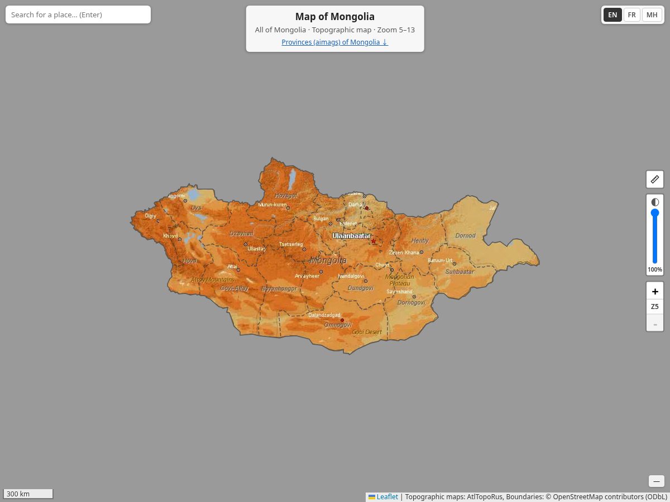Click the 300 km scale bar
This screenshot has width=670, height=502.
click(28, 494)
